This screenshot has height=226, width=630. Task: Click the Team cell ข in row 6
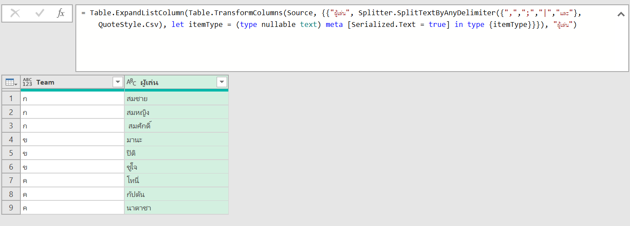pyautogui.click(x=72, y=167)
